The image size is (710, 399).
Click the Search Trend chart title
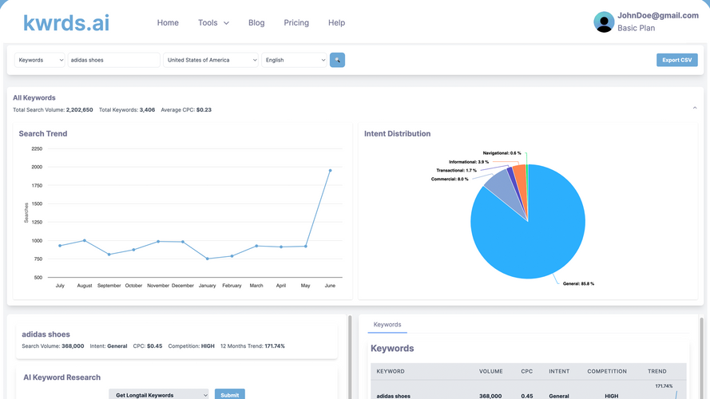43,134
